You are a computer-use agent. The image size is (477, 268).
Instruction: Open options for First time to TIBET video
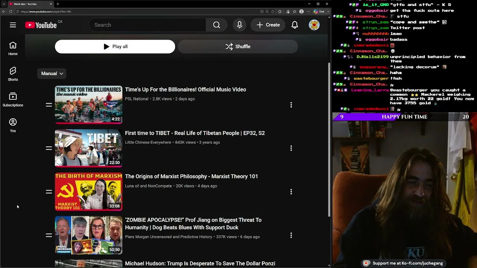[x=291, y=148]
